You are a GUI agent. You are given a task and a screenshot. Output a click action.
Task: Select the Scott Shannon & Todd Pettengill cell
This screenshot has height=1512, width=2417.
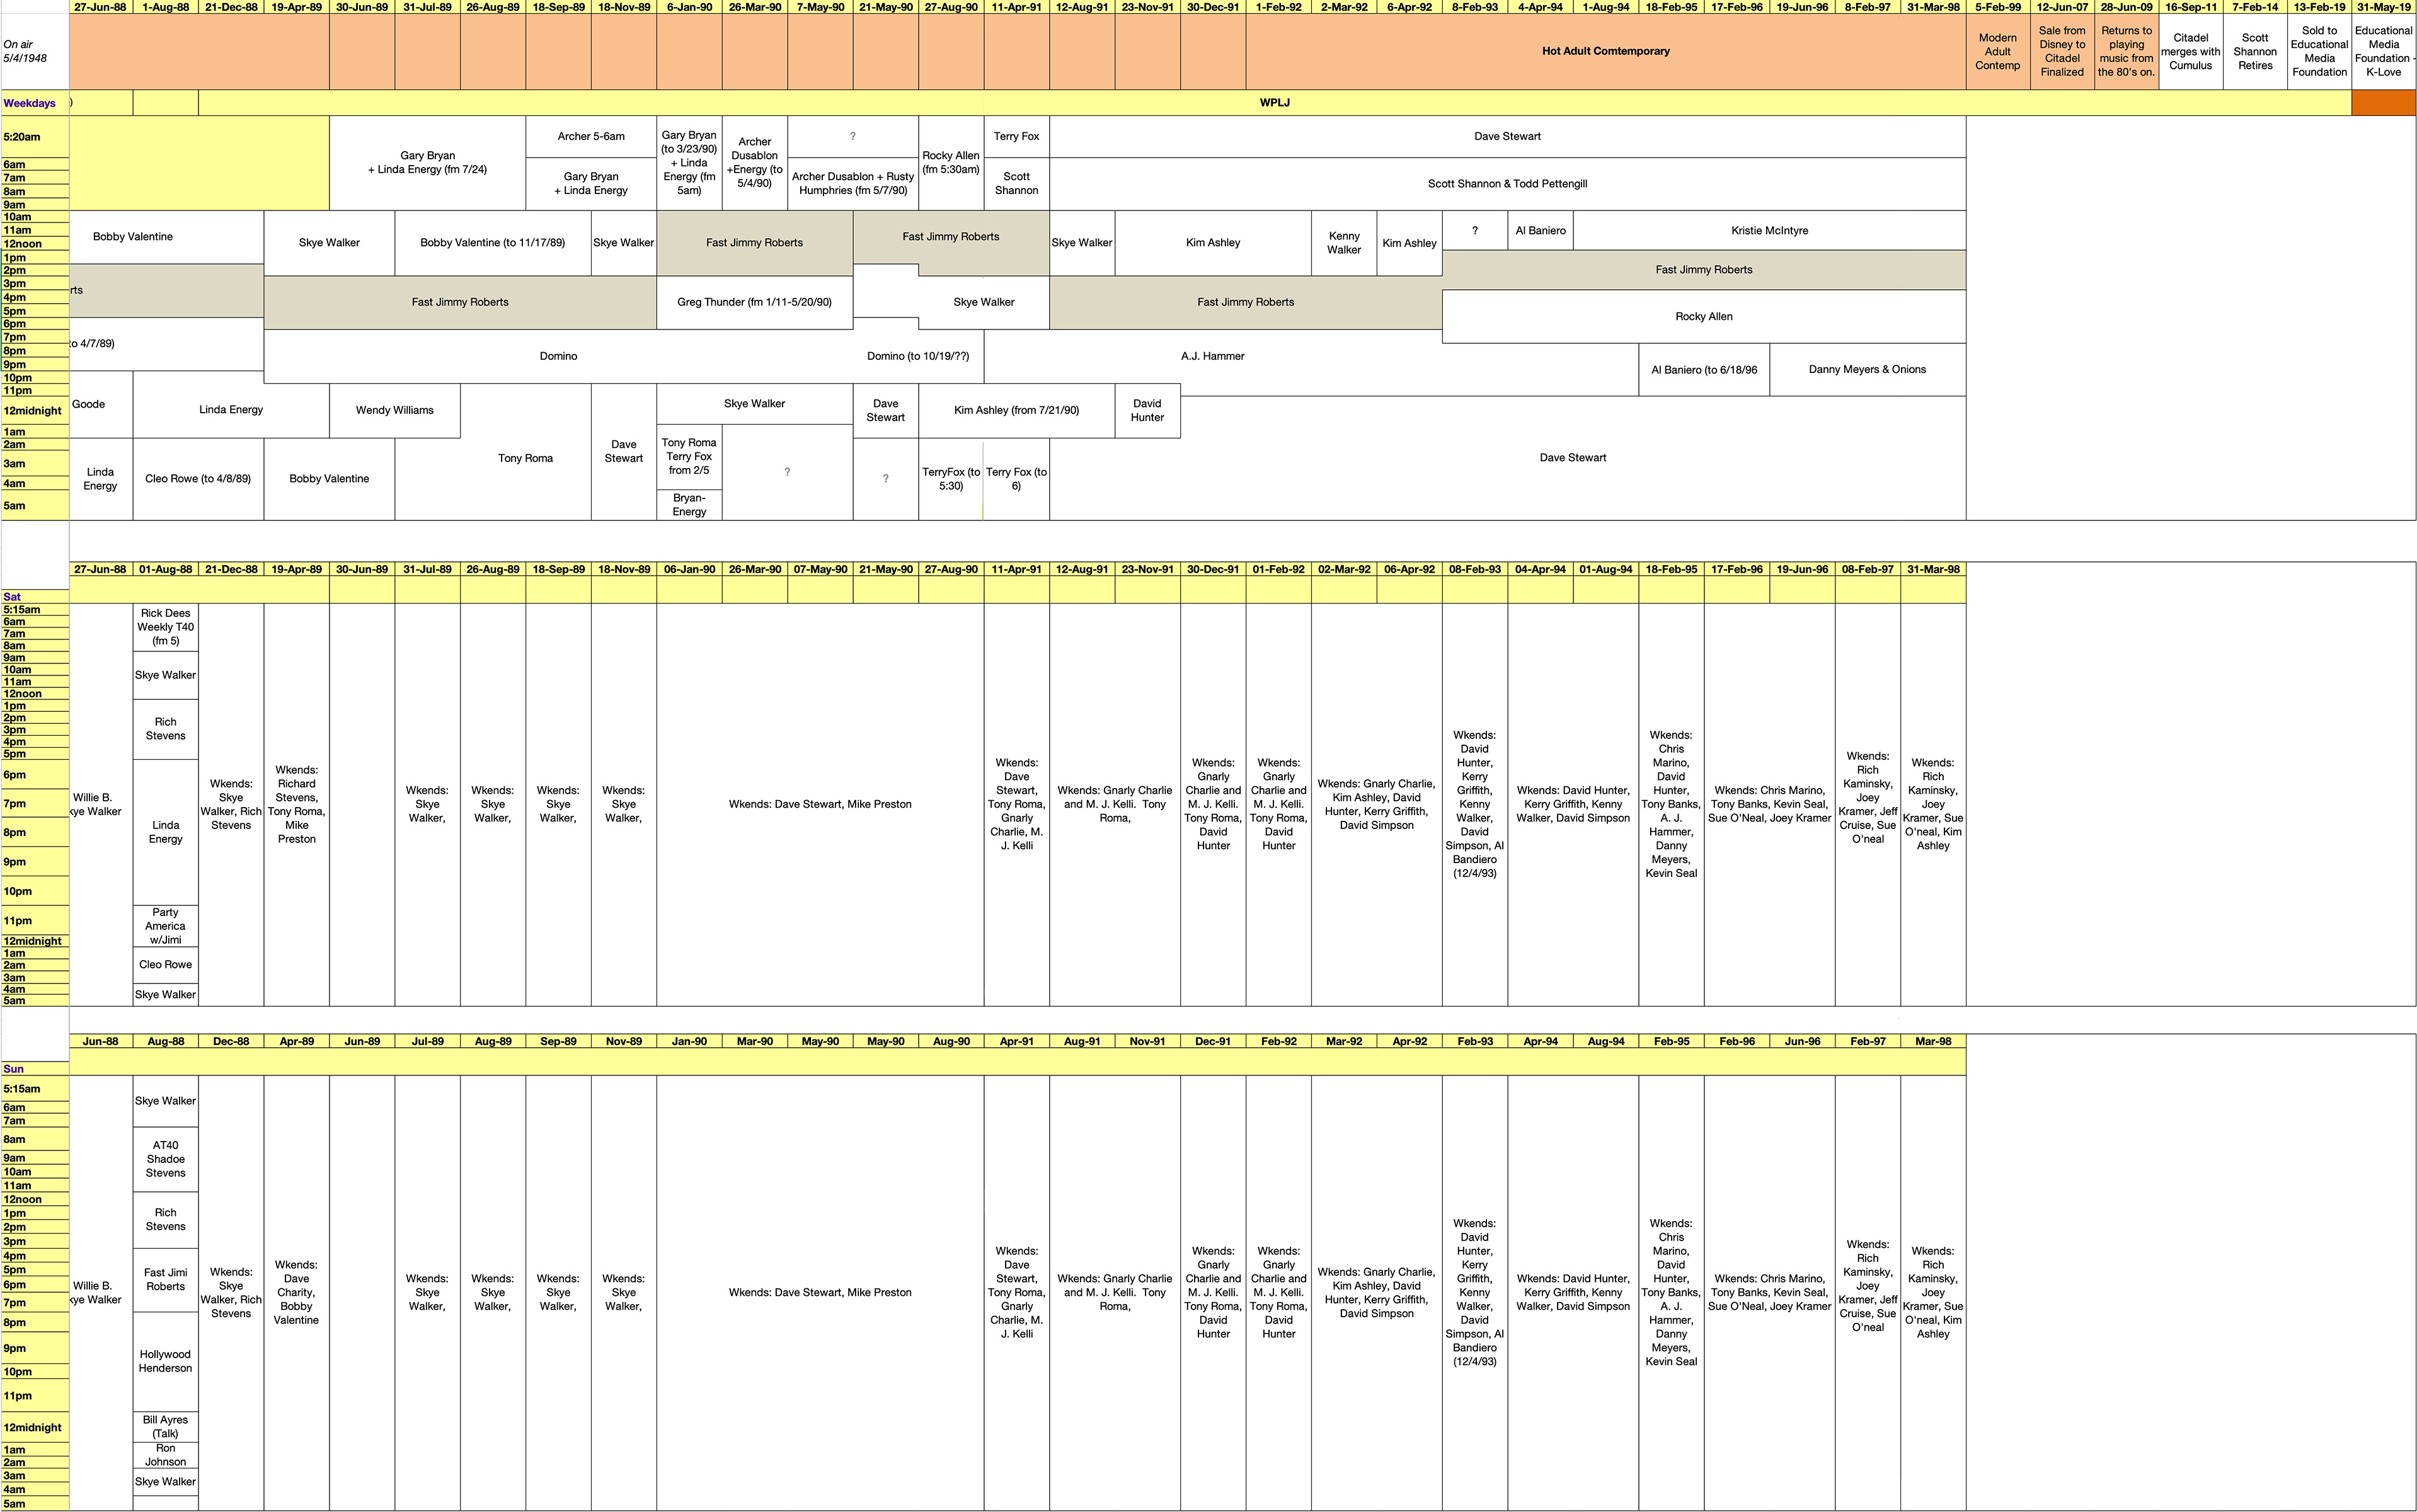point(1507,184)
